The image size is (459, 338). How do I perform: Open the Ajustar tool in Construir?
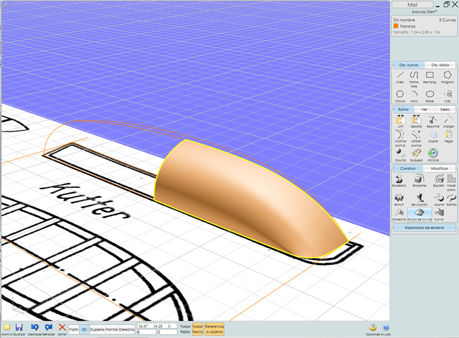[x=439, y=199]
